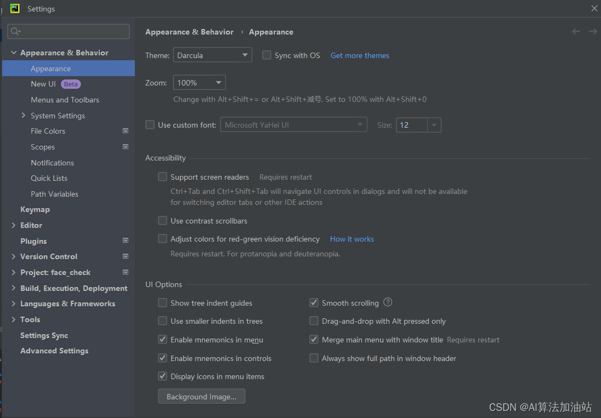Viewport: 601px width, 418px height.
Task: Check Use smaller indents in trees
Action: [x=162, y=321]
